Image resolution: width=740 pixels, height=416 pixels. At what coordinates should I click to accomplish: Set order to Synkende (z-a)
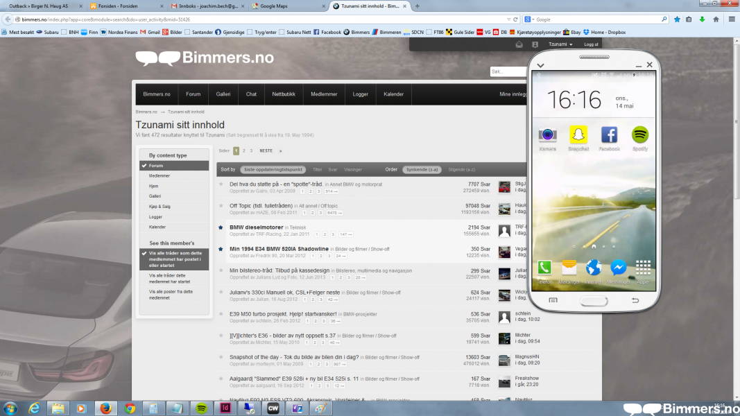point(422,170)
